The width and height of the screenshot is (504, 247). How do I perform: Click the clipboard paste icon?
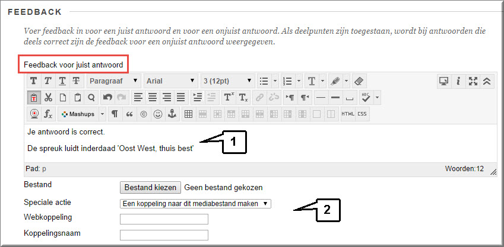coord(77,98)
